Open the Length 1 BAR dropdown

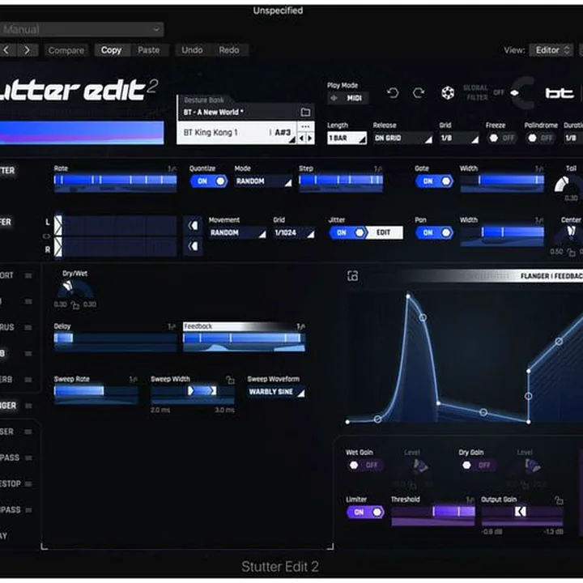[x=347, y=138]
